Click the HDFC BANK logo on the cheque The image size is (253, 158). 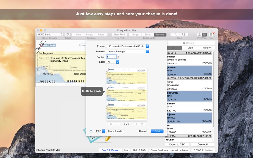click(x=50, y=45)
